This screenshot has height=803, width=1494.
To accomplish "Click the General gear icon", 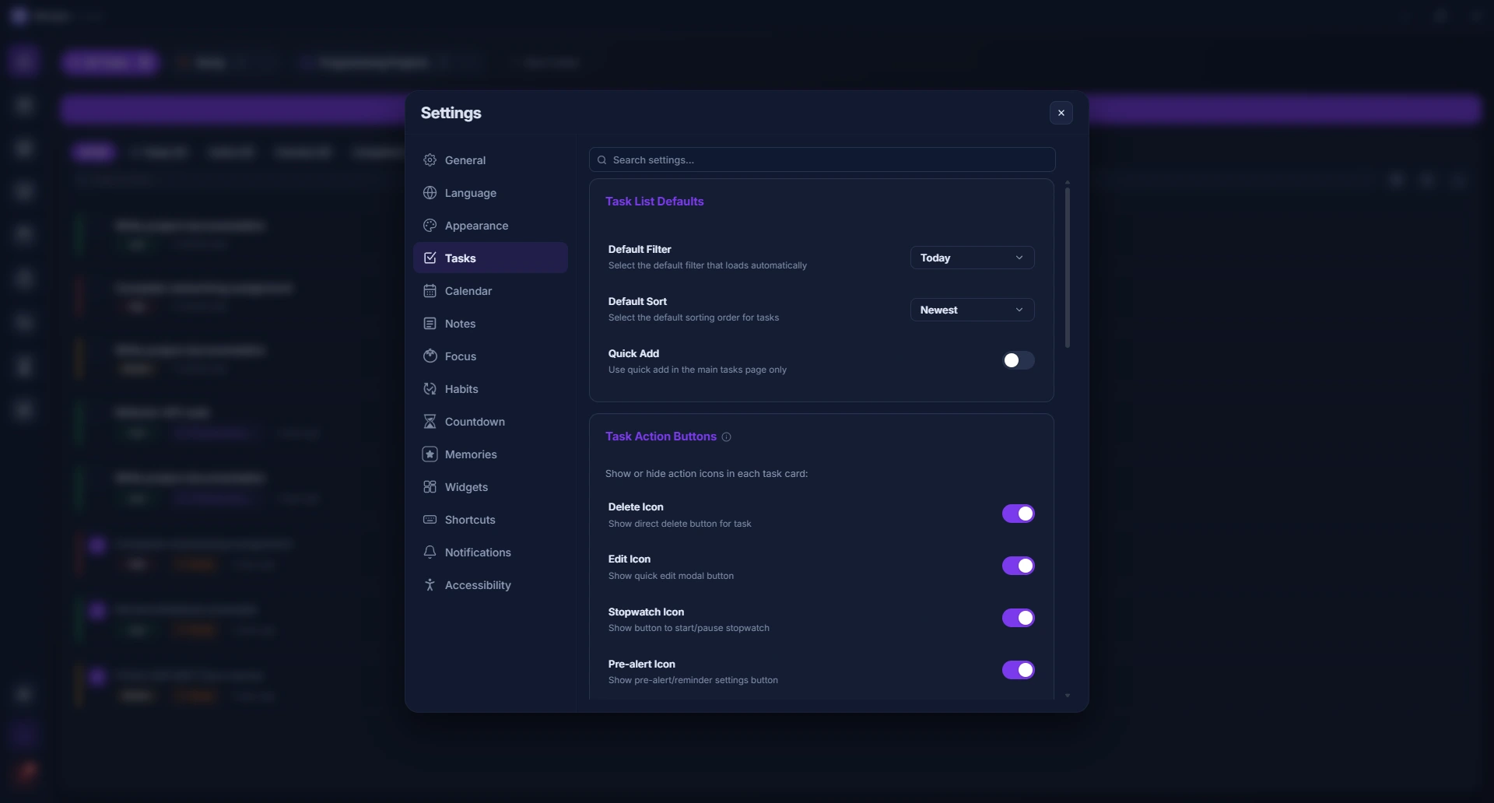I will (x=430, y=160).
